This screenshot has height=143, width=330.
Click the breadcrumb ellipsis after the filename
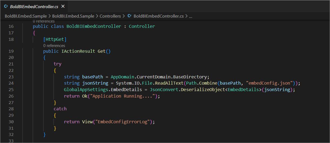(190, 16)
